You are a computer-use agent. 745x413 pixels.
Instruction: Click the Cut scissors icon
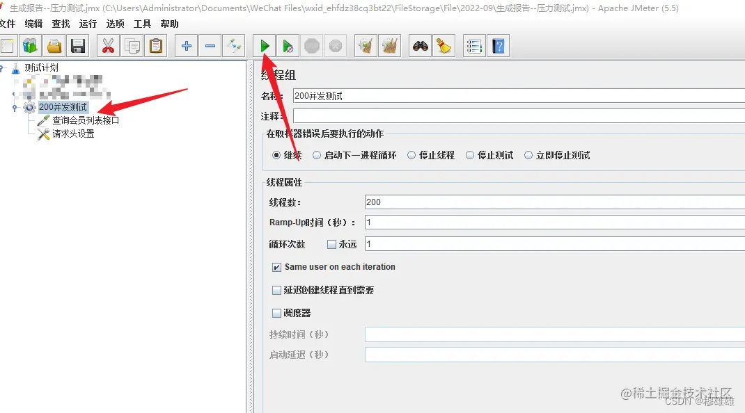(108, 46)
